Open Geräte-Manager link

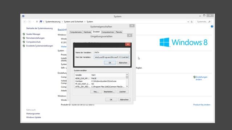[x=33, y=34]
